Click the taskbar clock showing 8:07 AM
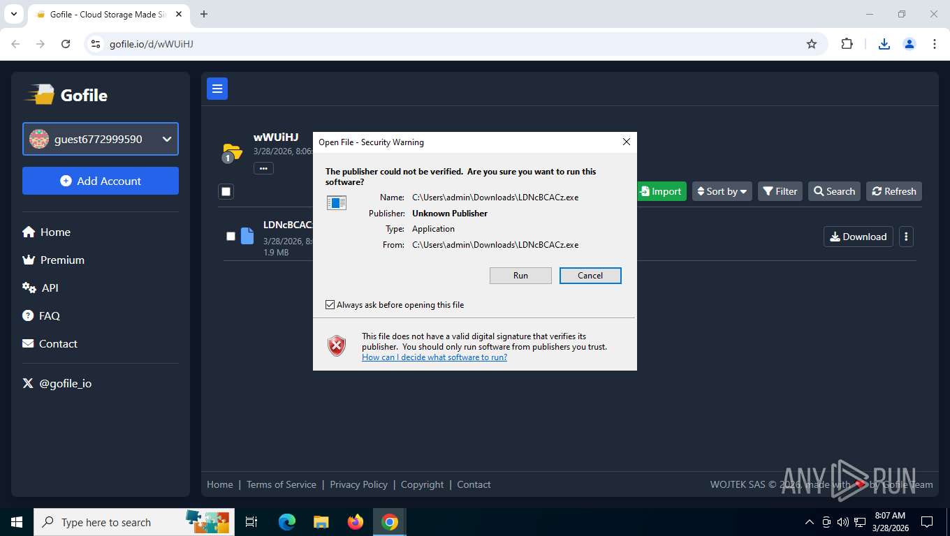 pos(890,522)
